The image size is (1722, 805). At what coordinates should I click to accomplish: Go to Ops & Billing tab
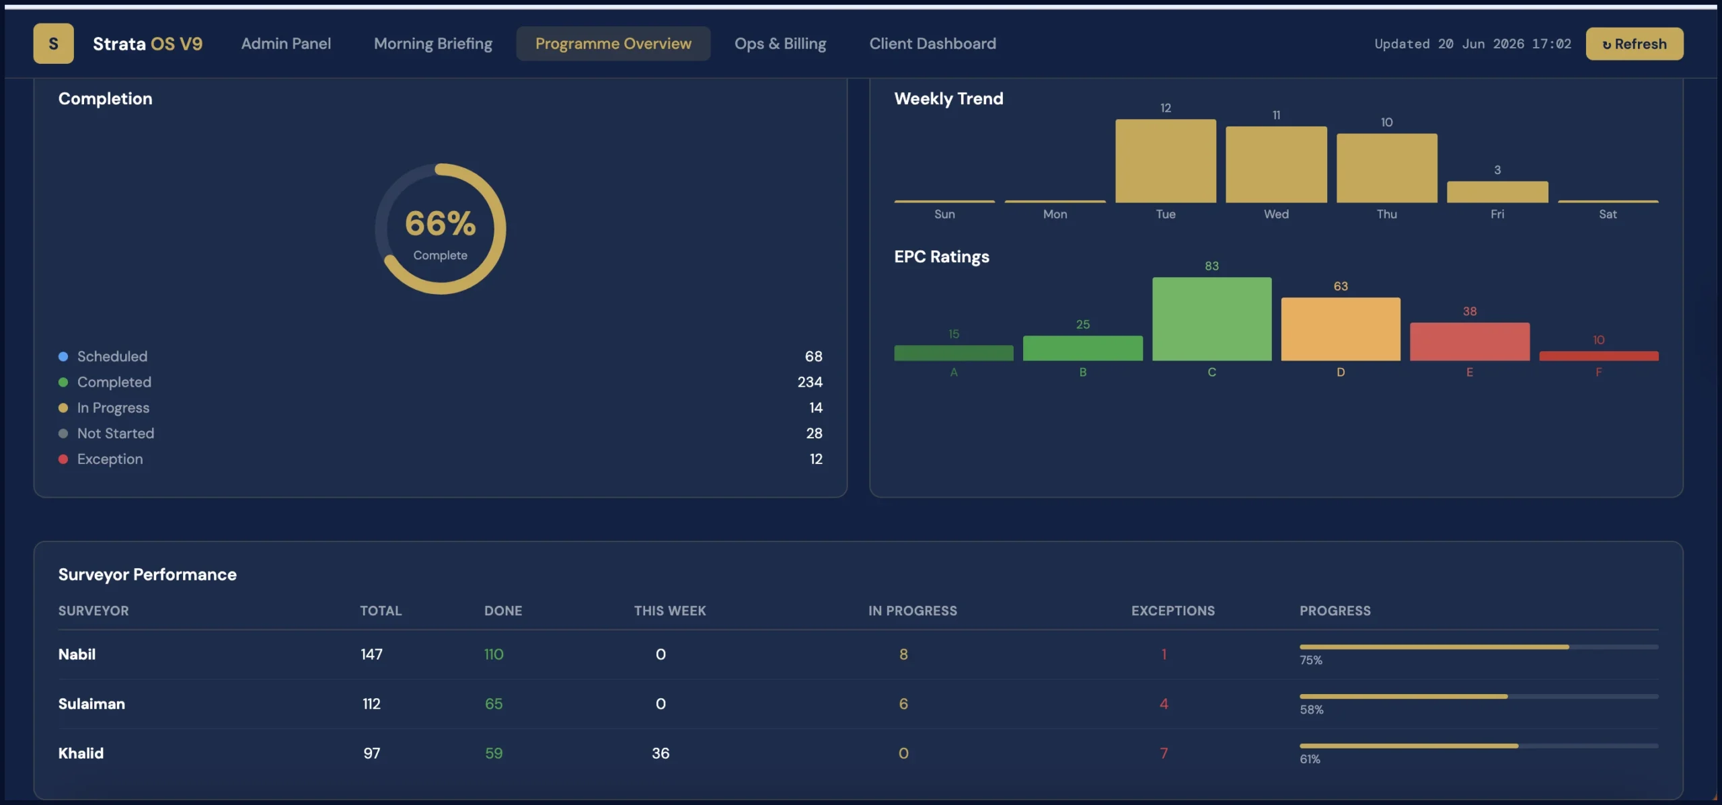pos(780,44)
